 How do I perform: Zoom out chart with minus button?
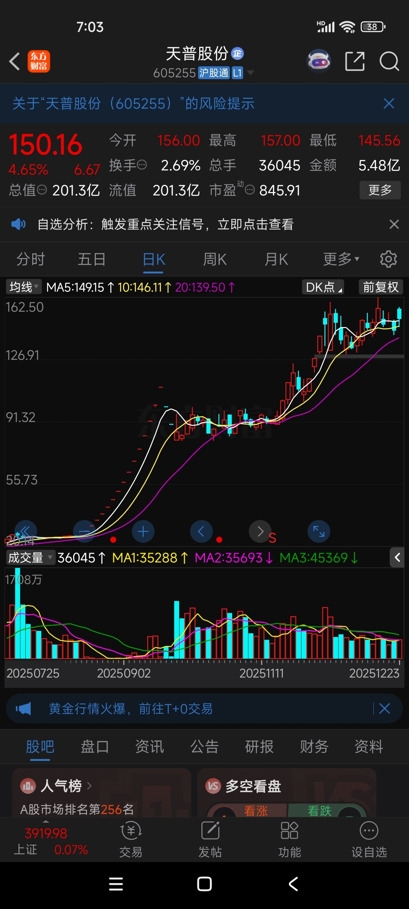84,531
